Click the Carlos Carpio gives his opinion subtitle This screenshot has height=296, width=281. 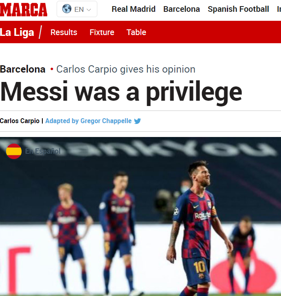[126, 69]
